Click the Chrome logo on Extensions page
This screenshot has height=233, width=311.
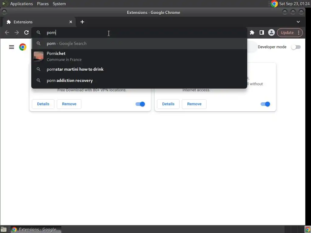click(x=22, y=47)
